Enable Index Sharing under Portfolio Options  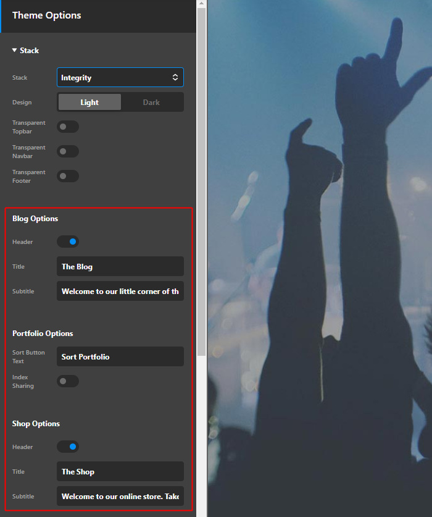(68, 381)
